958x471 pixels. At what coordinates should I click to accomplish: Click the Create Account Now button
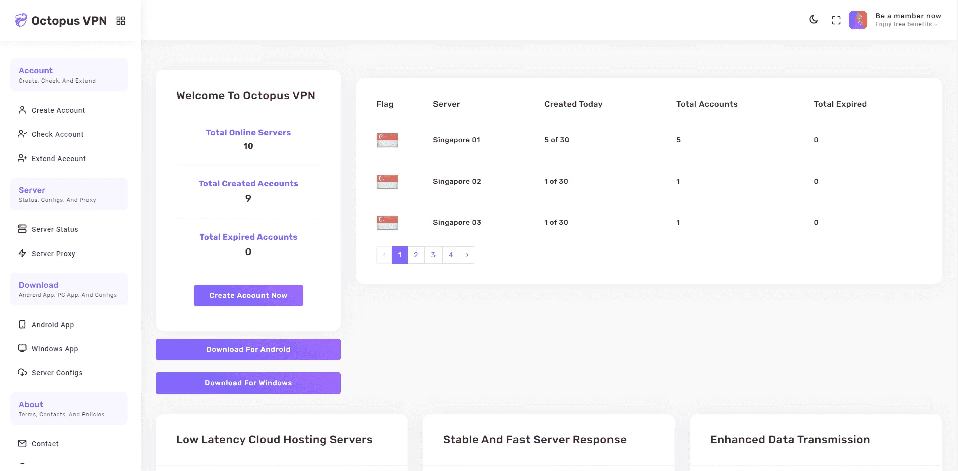tap(248, 295)
